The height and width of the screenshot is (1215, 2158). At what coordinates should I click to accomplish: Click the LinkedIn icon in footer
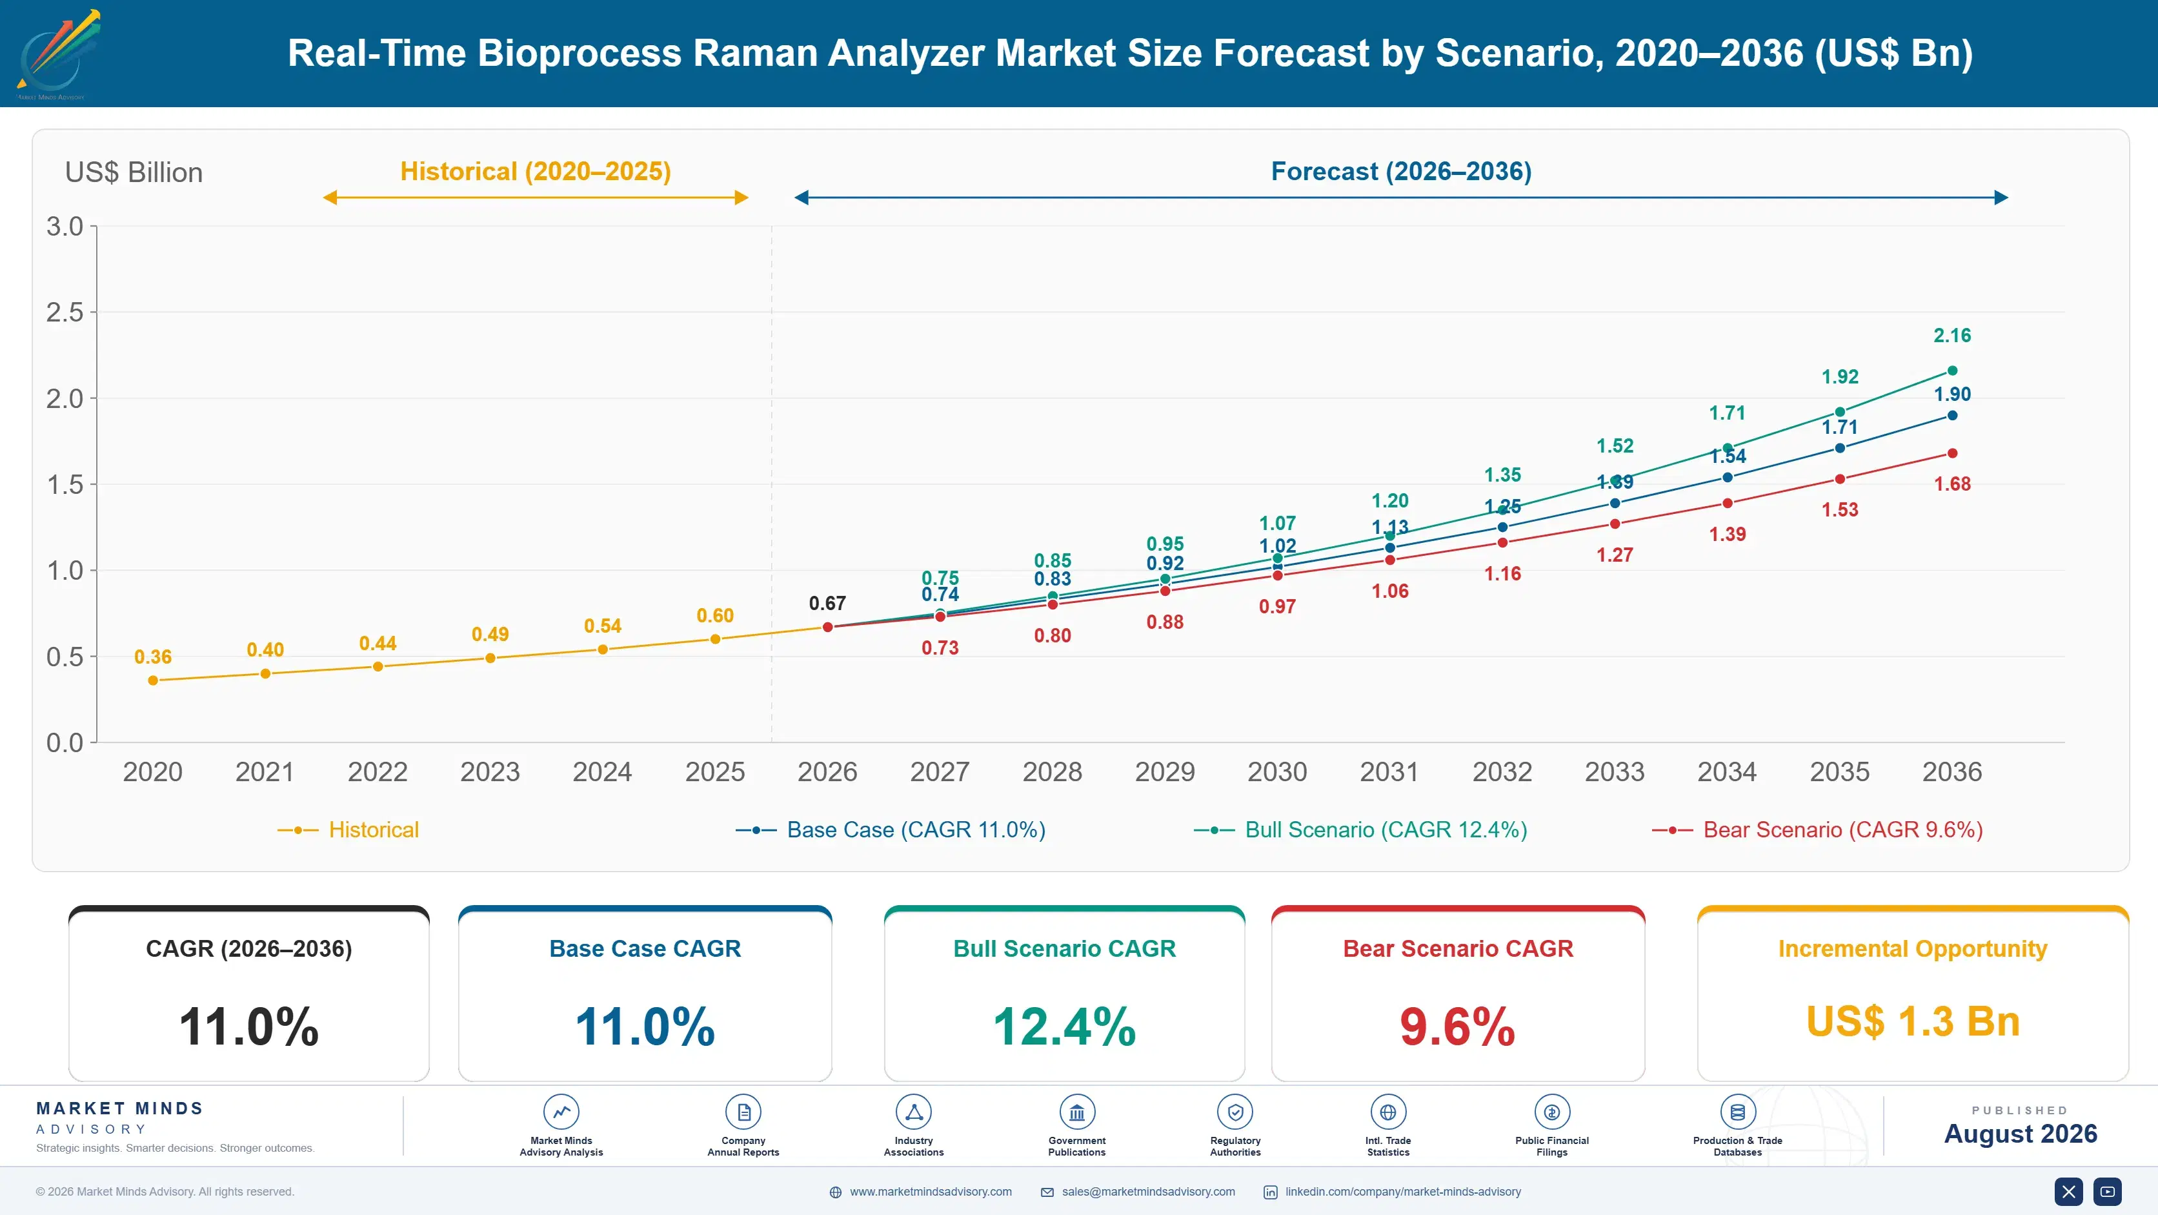(1270, 1192)
